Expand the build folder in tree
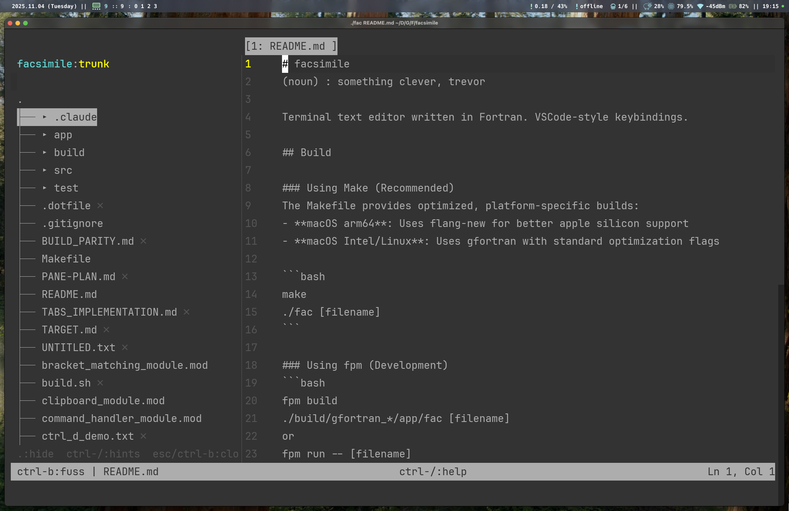789x511 pixels. pos(45,152)
